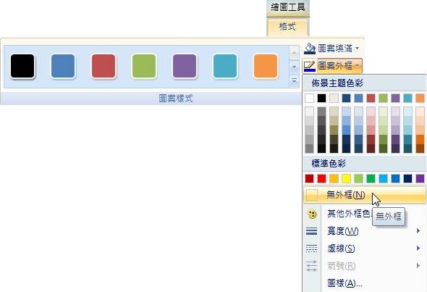Screen dimensions: 427x292
Task: Click gallery scroll-down arrow in shape styles
Action: coord(294,67)
